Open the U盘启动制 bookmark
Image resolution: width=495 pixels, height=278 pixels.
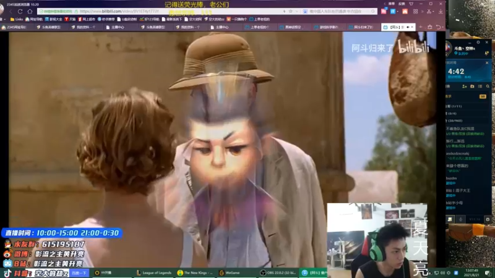pyautogui.click(x=127, y=19)
